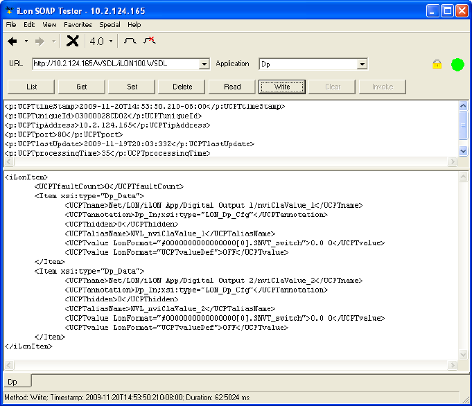
Task: Click the window resize grip corner
Action: (466, 400)
